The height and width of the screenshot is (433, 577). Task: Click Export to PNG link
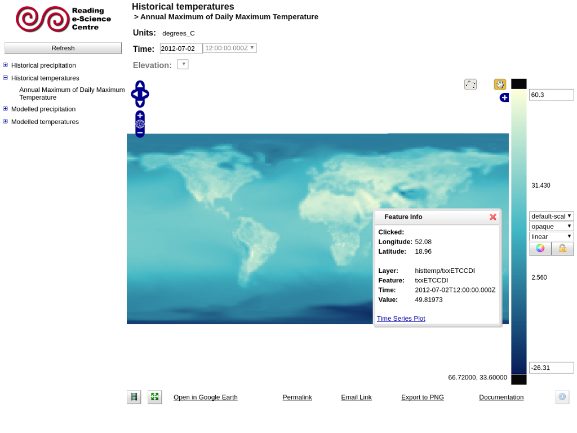tap(423, 397)
